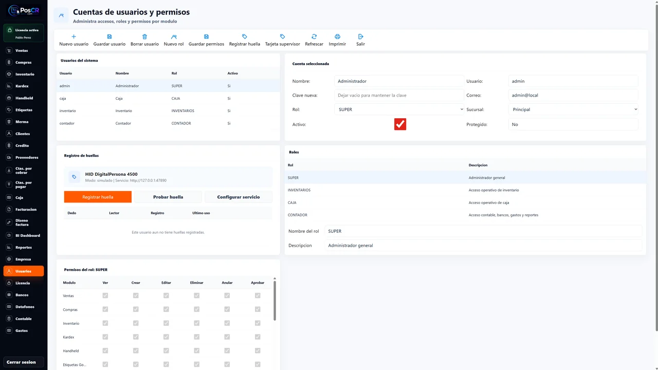Toggle the red Activo checkbox
This screenshot has height=370, width=658.
point(400,124)
